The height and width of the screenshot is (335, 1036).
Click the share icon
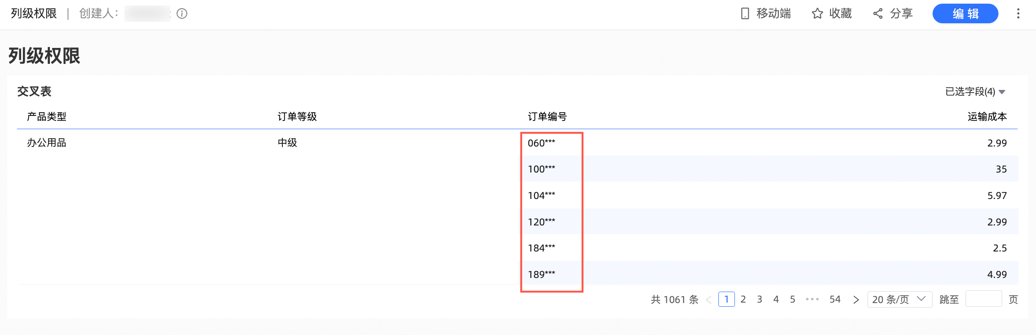tap(878, 14)
